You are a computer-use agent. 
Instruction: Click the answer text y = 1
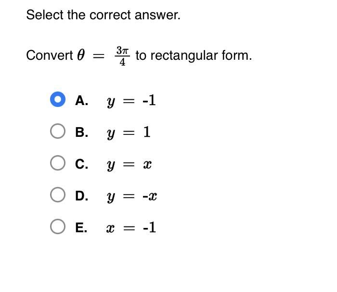pyautogui.click(x=129, y=133)
